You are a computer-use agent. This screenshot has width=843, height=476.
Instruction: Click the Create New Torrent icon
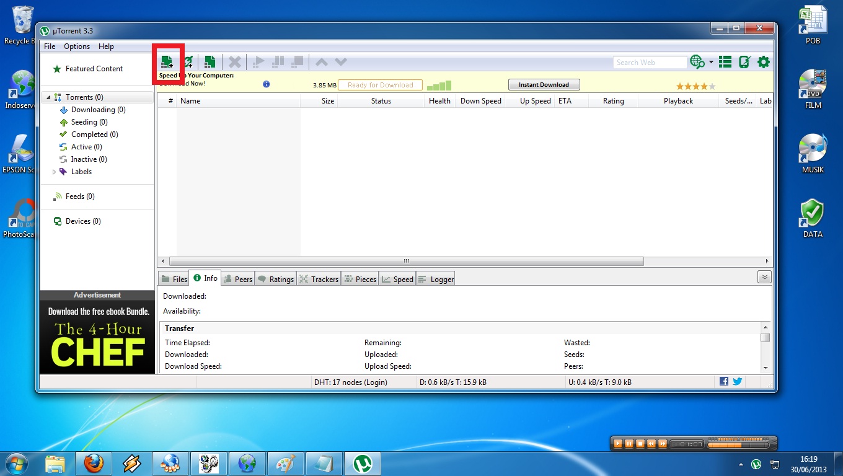coord(210,61)
